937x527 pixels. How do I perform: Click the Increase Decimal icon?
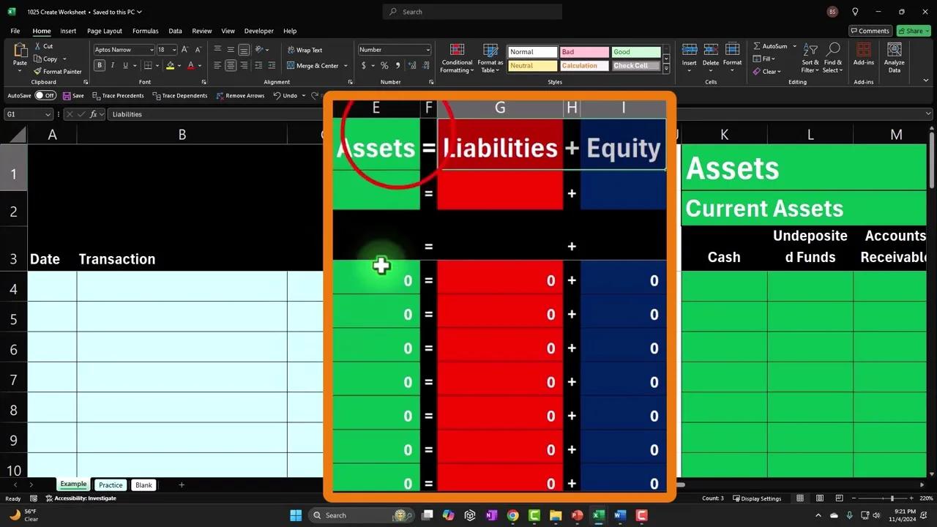click(x=412, y=65)
